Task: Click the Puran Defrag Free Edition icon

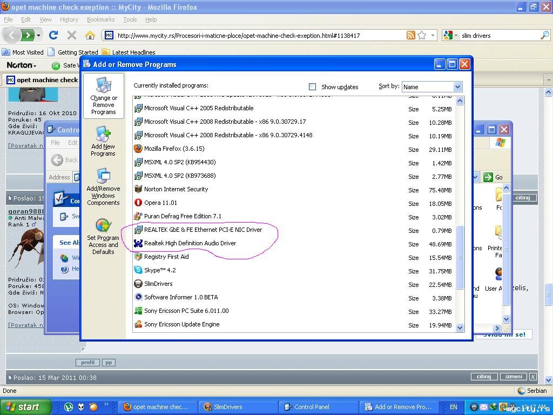Action: pyautogui.click(x=138, y=216)
